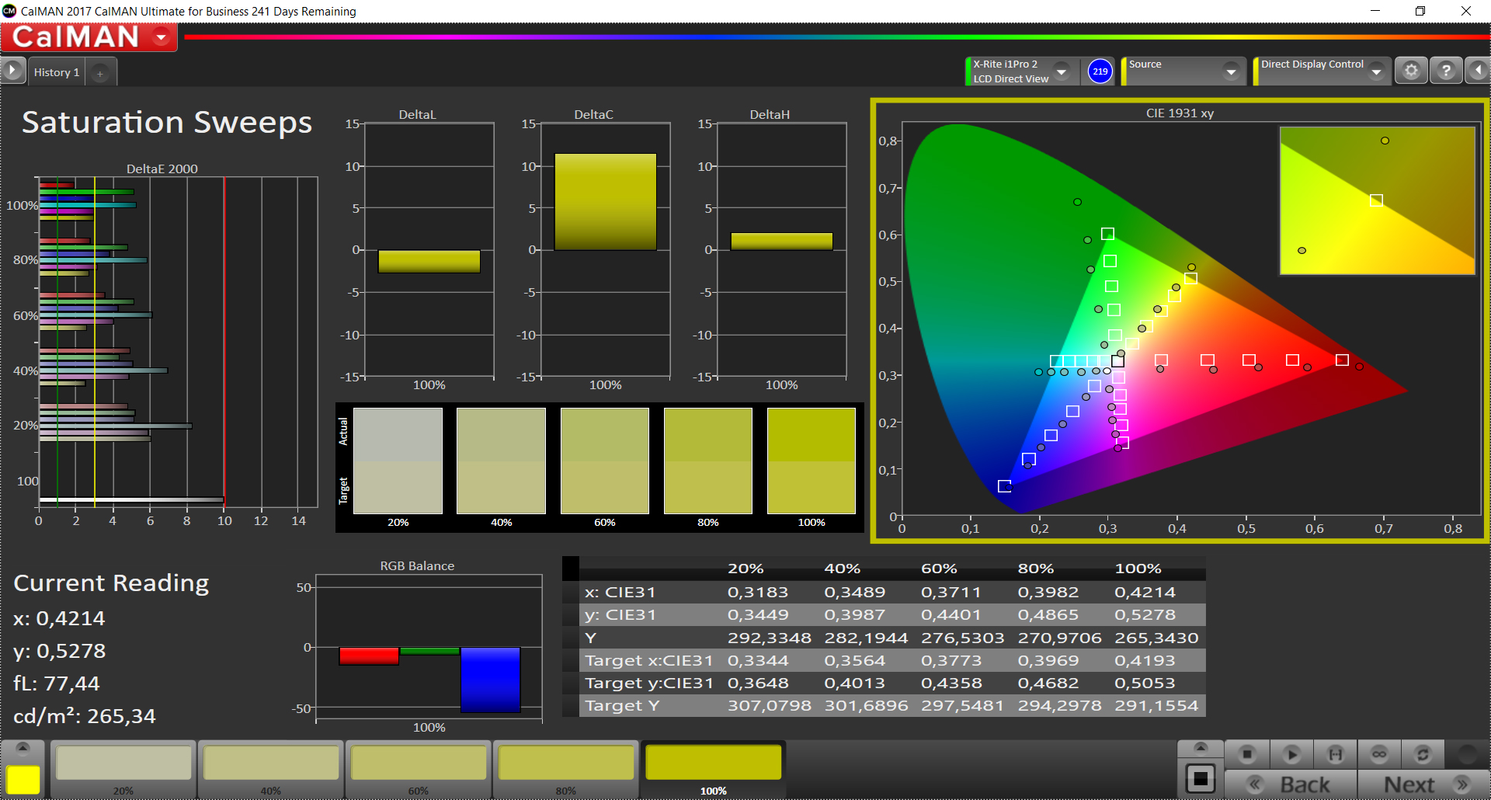This screenshot has width=1491, height=800.
Task: Expand the Source dropdown
Action: (1230, 71)
